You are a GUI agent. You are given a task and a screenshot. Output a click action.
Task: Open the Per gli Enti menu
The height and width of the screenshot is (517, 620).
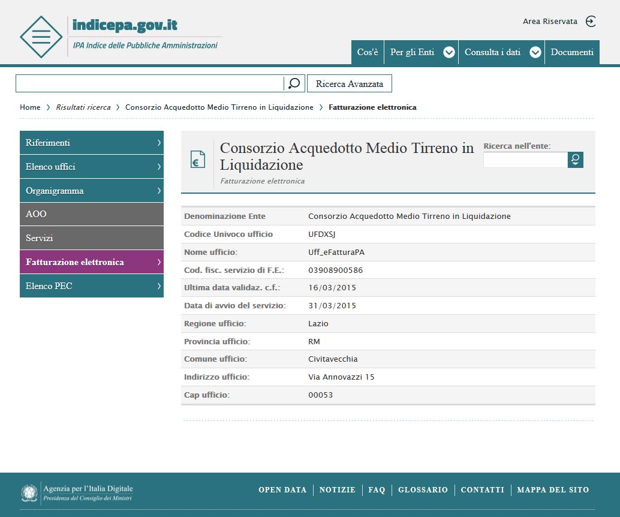pyautogui.click(x=422, y=52)
